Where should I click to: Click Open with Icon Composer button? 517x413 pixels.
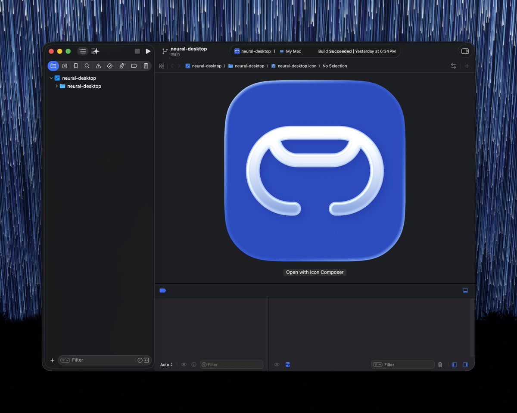tap(315, 272)
